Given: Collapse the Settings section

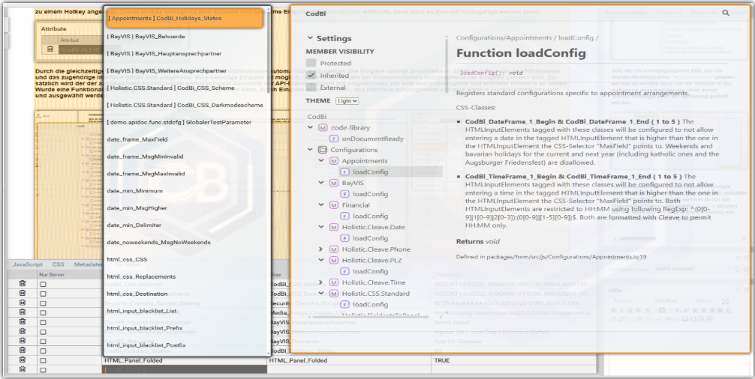Looking at the screenshot, I should coord(311,38).
